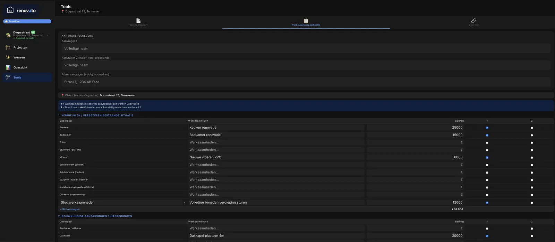Image resolution: width=555 pixels, height=242 pixels.
Task: Click the €58.000 subtotal text
Action: [x=457, y=209]
